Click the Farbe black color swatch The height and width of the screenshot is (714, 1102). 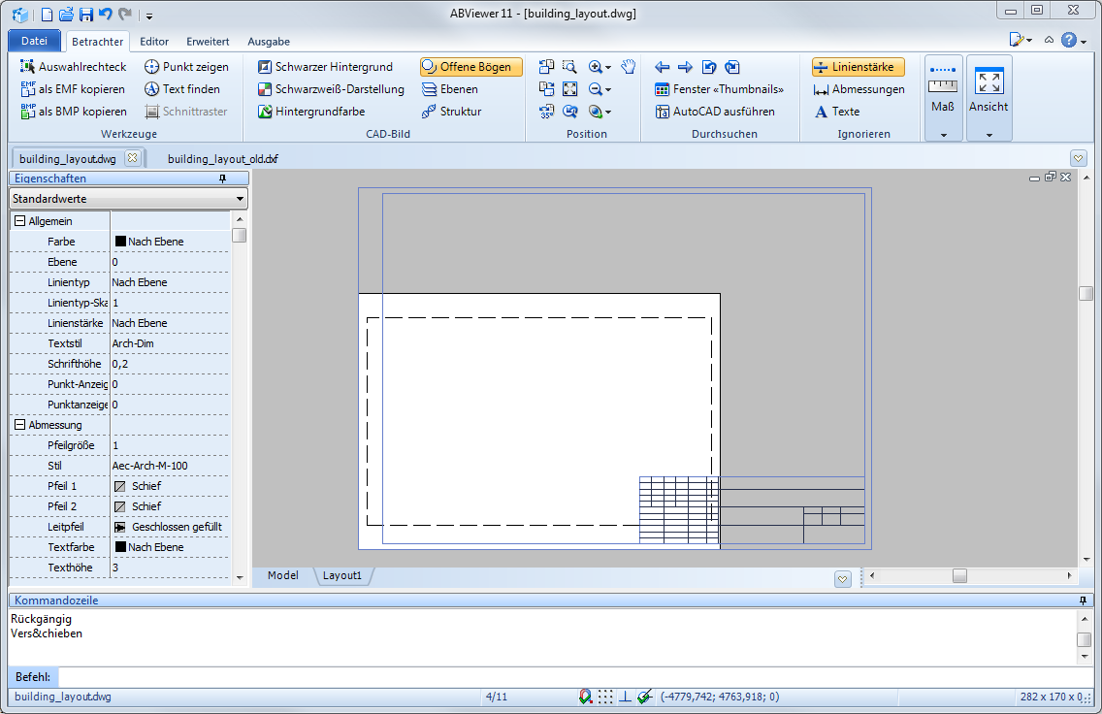pos(120,242)
